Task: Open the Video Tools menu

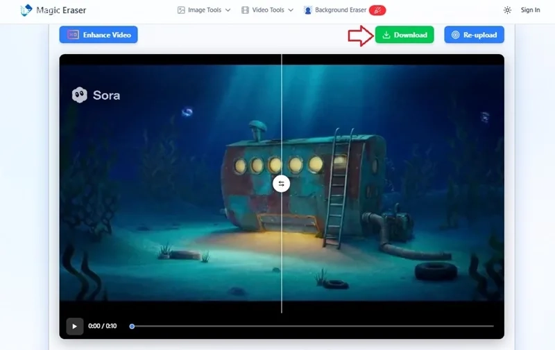Action: pyautogui.click(x=268, y=10)
